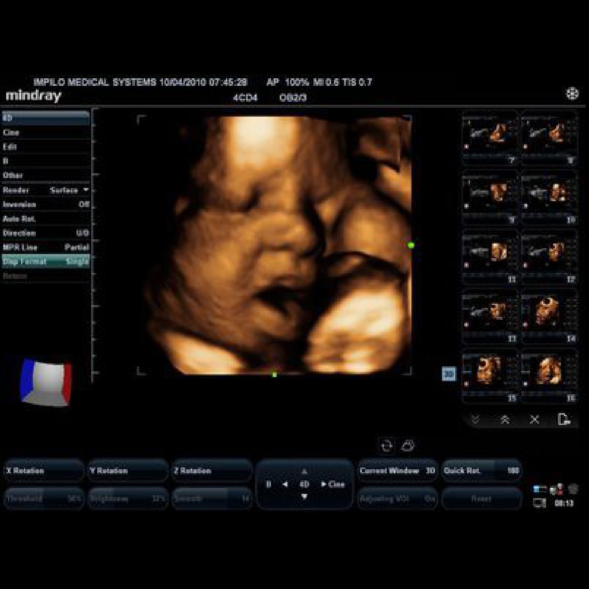Screen dimensions: 589x589
Task: Click the film reel icon at top right
Action: (572, 94)
